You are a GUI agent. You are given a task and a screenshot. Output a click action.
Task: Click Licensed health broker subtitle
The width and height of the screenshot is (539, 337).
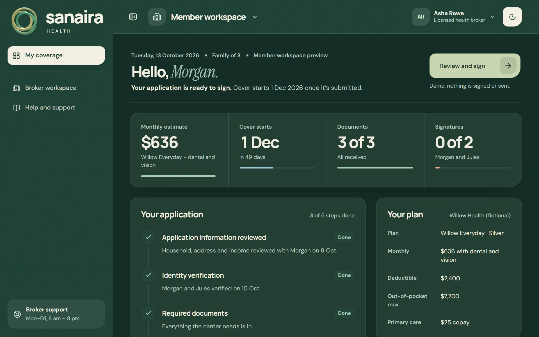click(x=459, y=20)
